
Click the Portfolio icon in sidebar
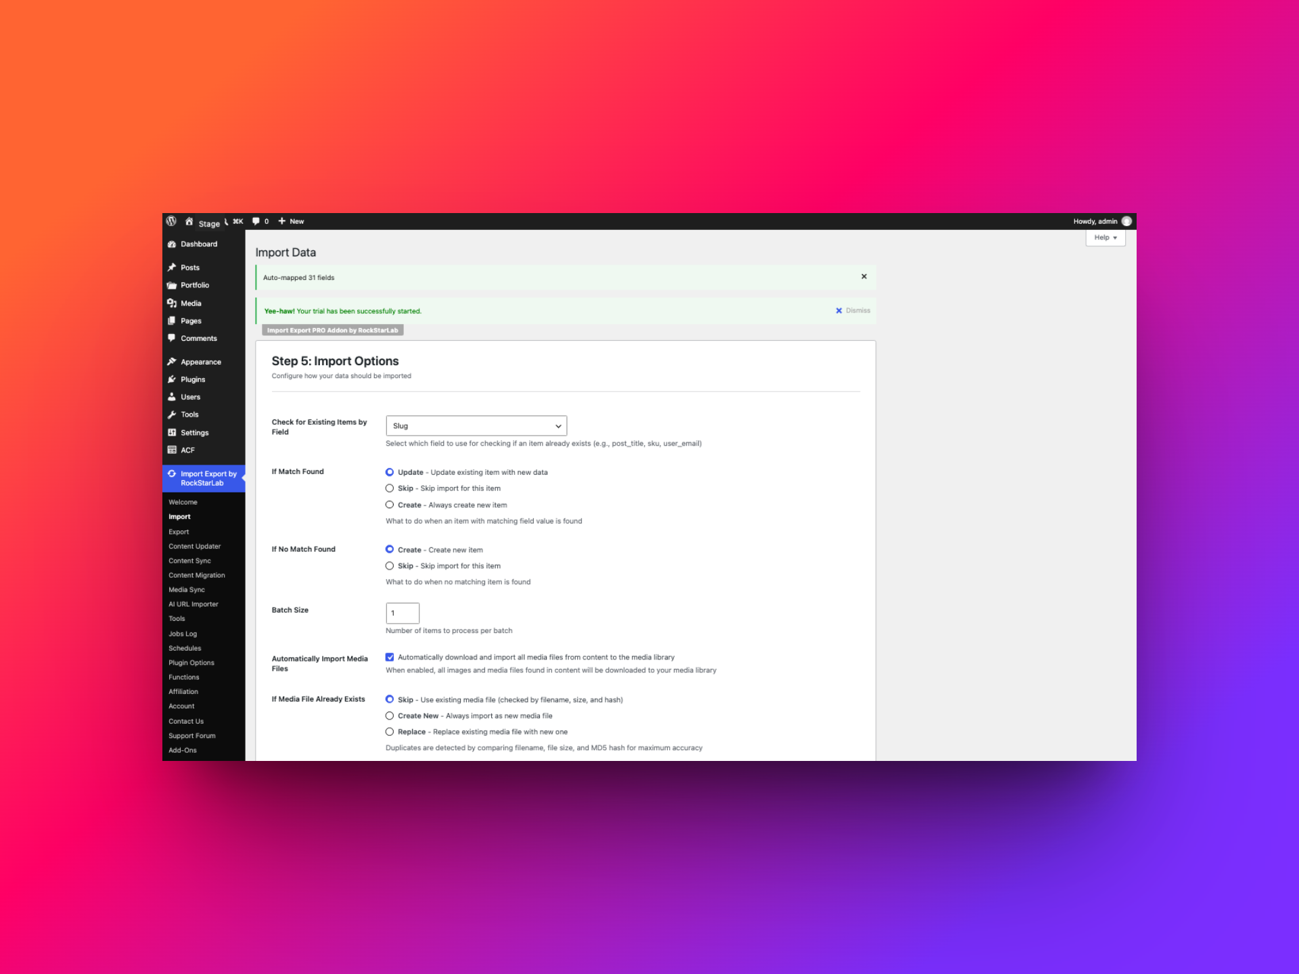(x=172, y=285)
